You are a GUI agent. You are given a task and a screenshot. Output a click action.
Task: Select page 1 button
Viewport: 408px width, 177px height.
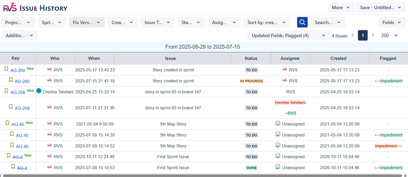pyautogui.click(x=363, y=35)
